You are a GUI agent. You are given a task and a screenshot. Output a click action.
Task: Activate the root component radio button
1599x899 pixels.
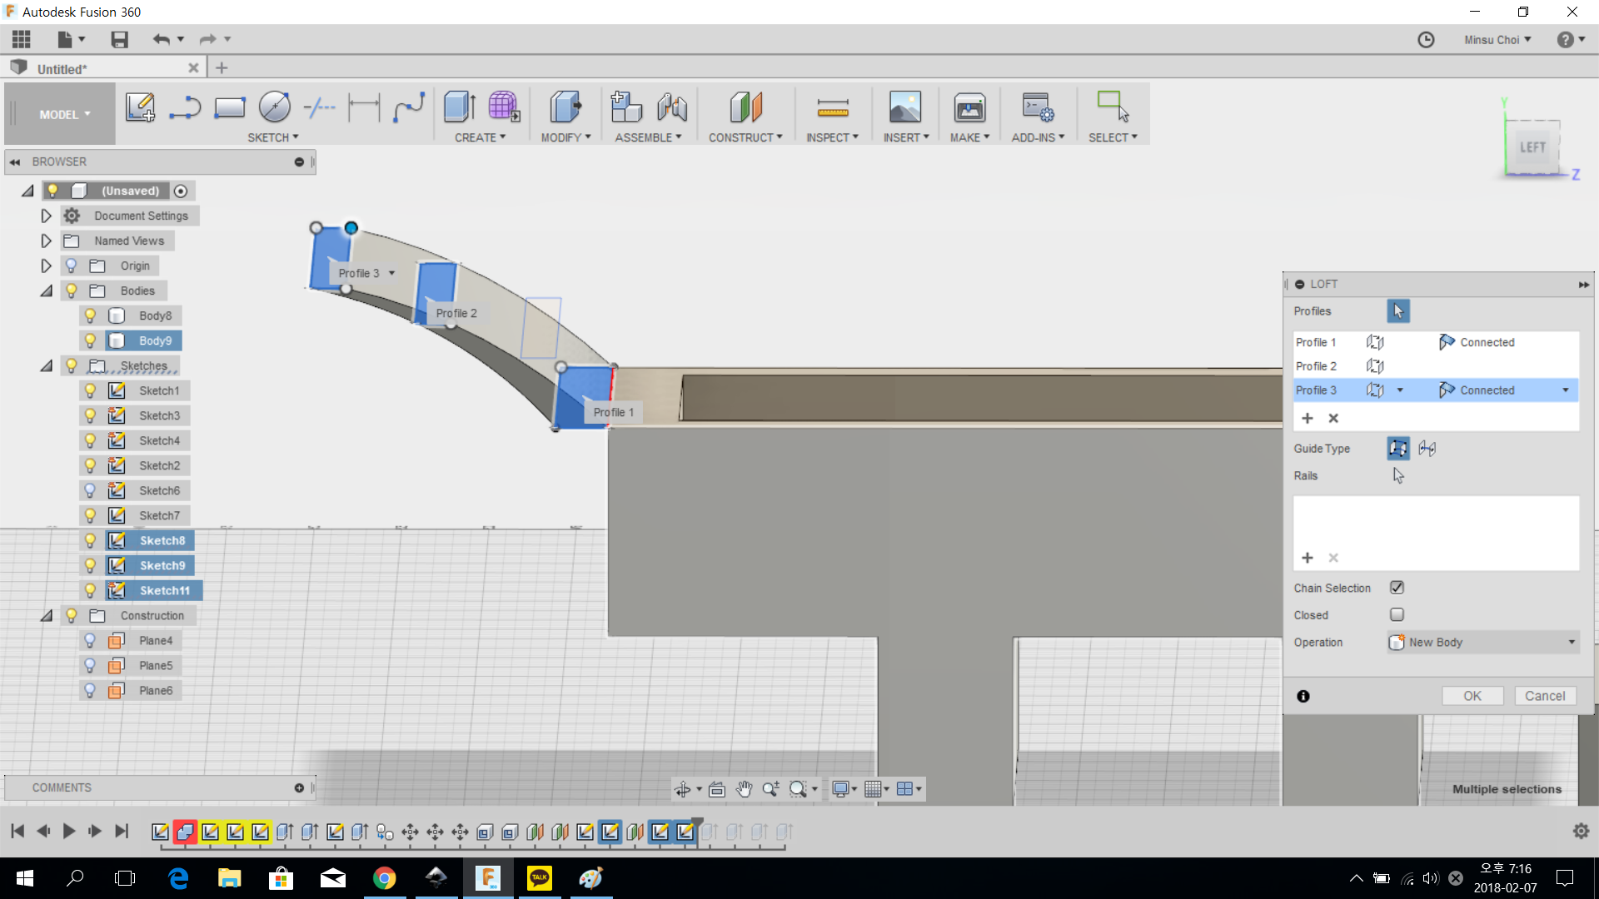181,191
